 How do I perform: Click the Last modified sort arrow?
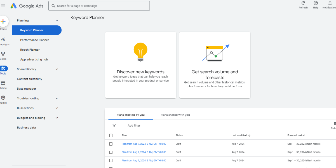pos(249,136)
